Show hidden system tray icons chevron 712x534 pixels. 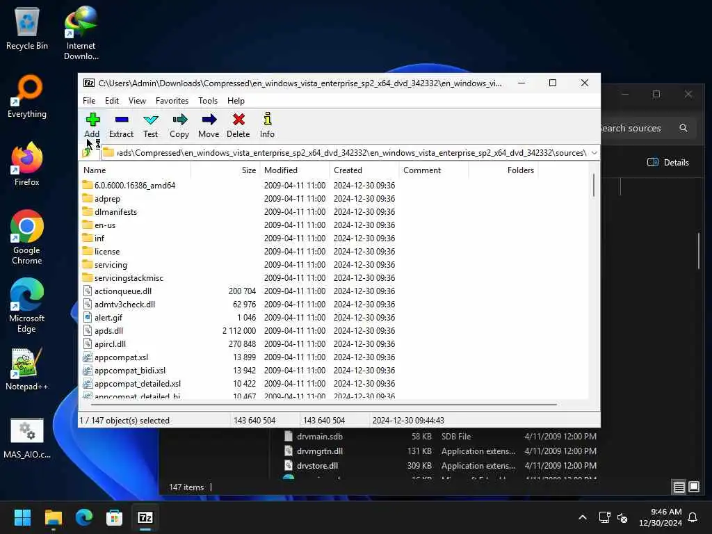(x=583, y=517)
